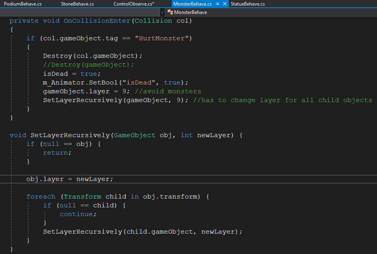377x254 pixels.
Task: Click the m_Animator.SetBool call
Action: click(115, 83)
